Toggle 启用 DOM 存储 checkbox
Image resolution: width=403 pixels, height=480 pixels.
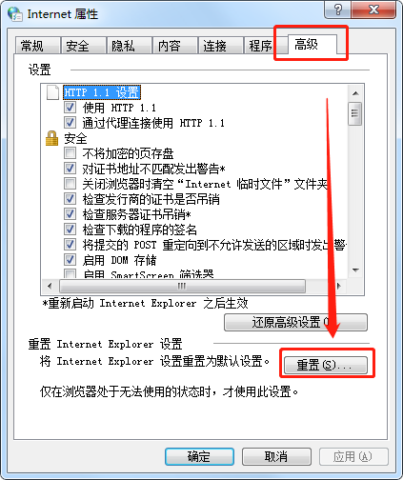point(70,260)
